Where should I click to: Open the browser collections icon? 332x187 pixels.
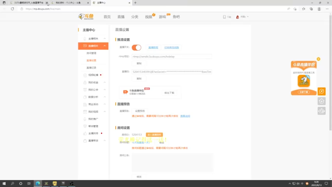click(x=311, y=9)
